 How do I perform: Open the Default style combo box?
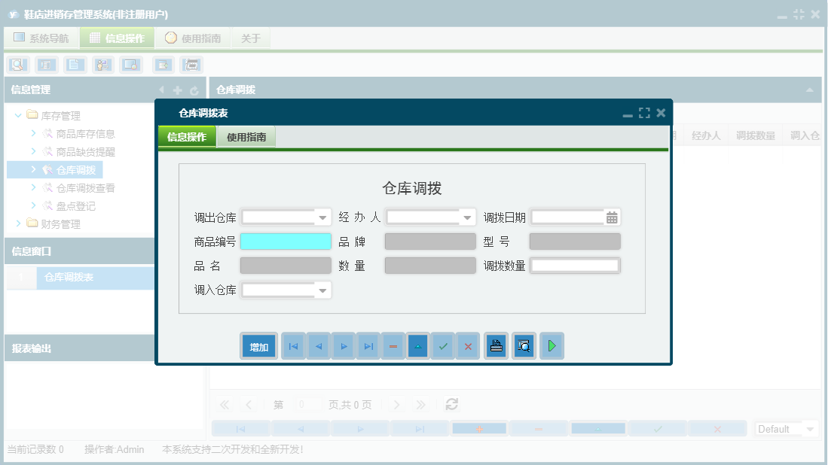[x=786, y=428]
